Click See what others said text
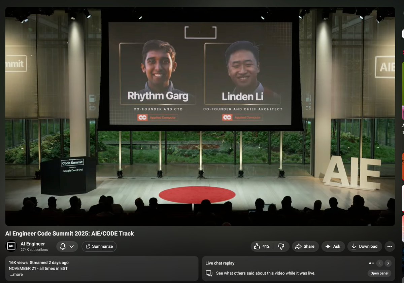404x283 pixels. pos(266,273)
